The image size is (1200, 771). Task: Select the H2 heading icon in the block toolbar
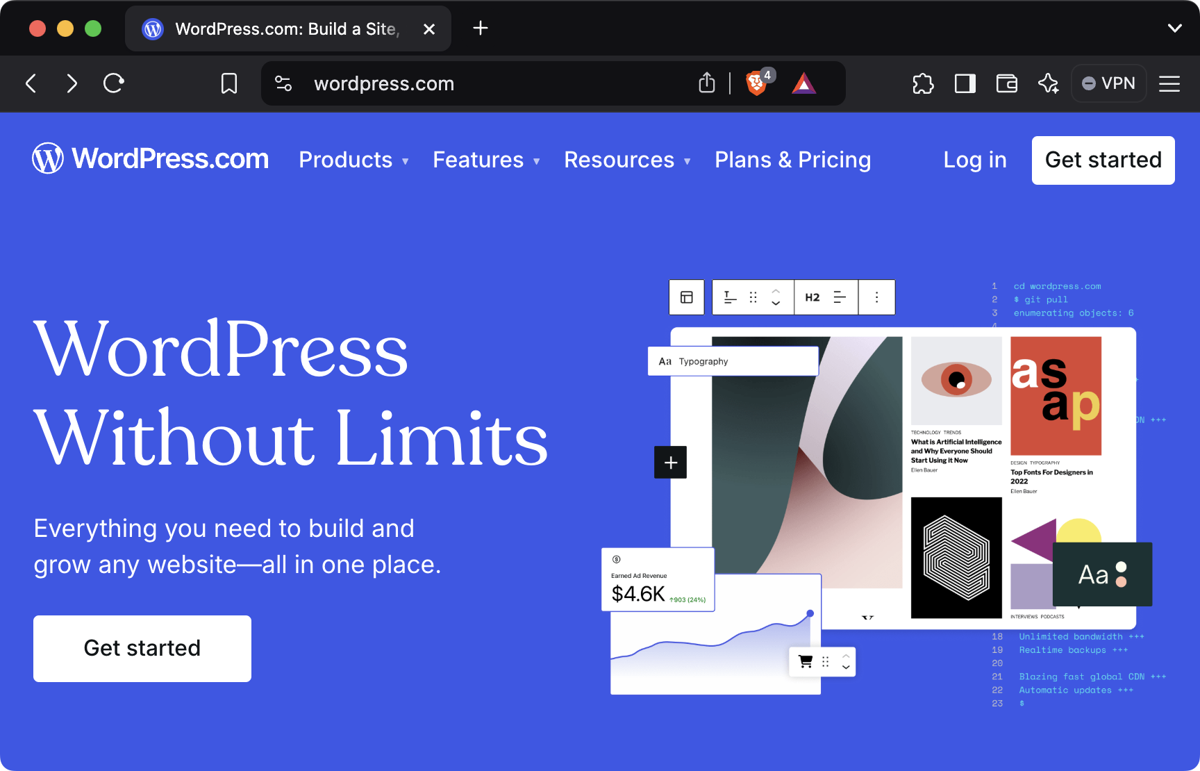811,297
